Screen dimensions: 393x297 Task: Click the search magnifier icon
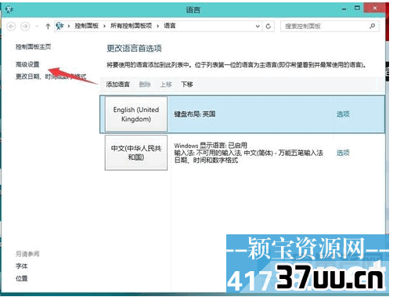tap(373, 26)
